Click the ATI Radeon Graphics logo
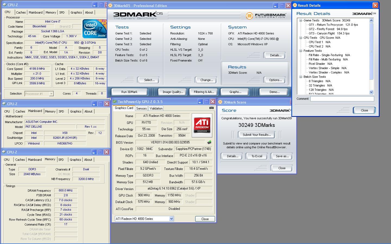The height and width of the screenshot is (244, 391). 202,125
